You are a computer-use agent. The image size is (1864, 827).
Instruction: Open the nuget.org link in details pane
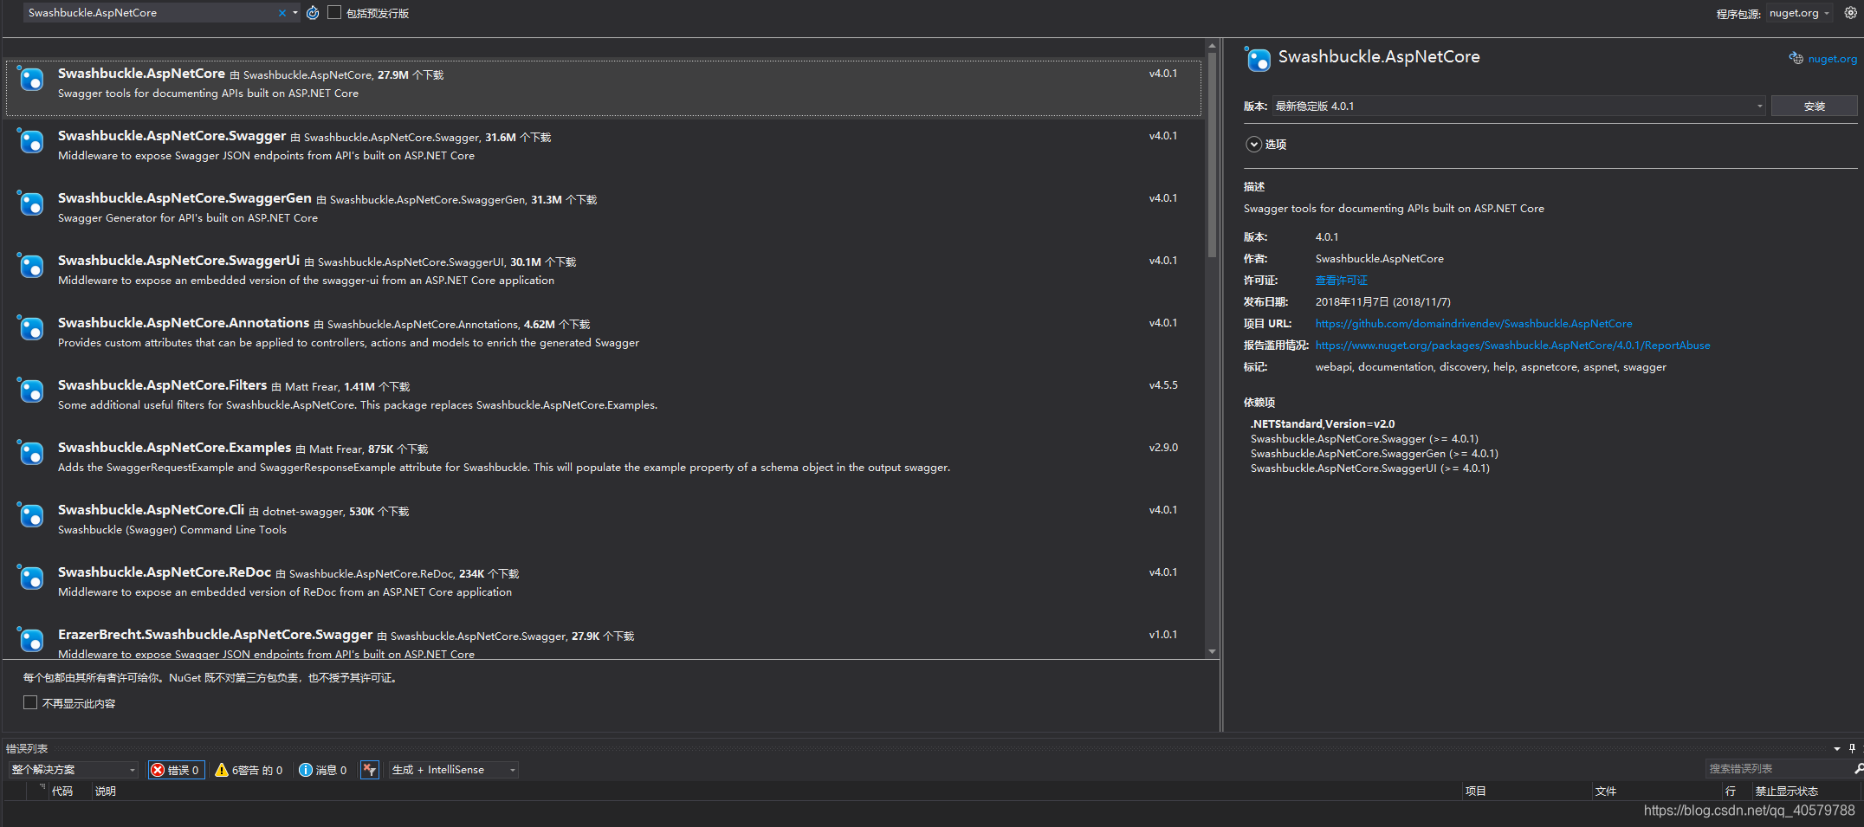(1832, 59)
